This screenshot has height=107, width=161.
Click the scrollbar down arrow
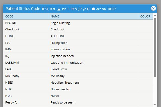point(155,104)
